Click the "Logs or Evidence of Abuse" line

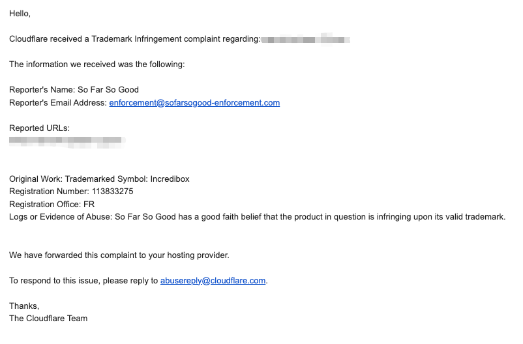point(257,217)
